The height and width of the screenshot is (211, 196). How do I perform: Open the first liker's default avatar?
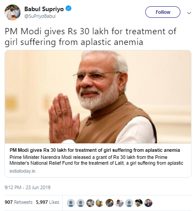click(x=71, y=203)
